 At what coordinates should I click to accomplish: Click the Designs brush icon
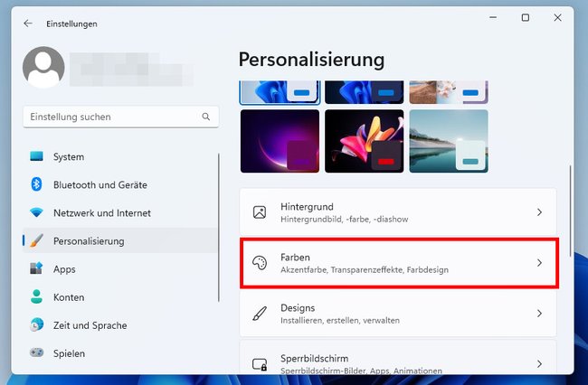coord(260,314)
